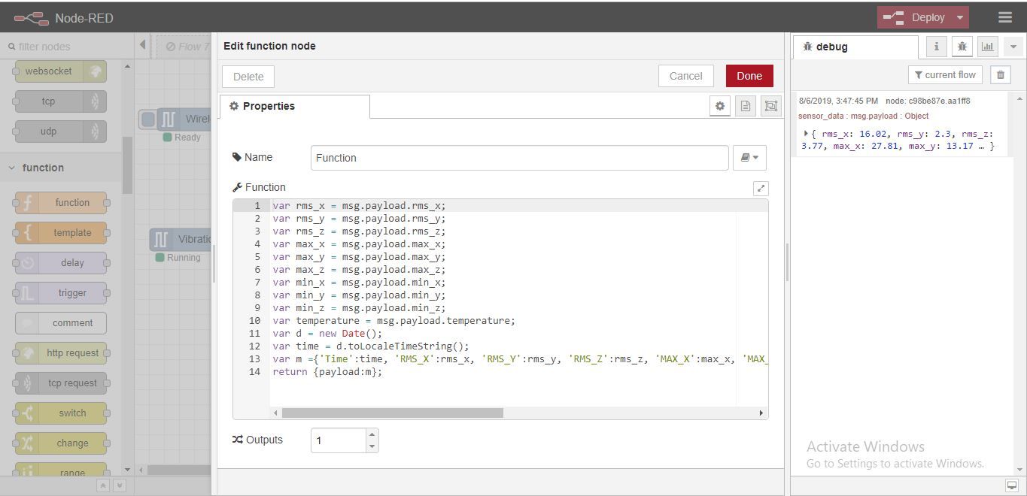Click the Outputs number field
The image size is (1027, 496).
tap(339, 440)
